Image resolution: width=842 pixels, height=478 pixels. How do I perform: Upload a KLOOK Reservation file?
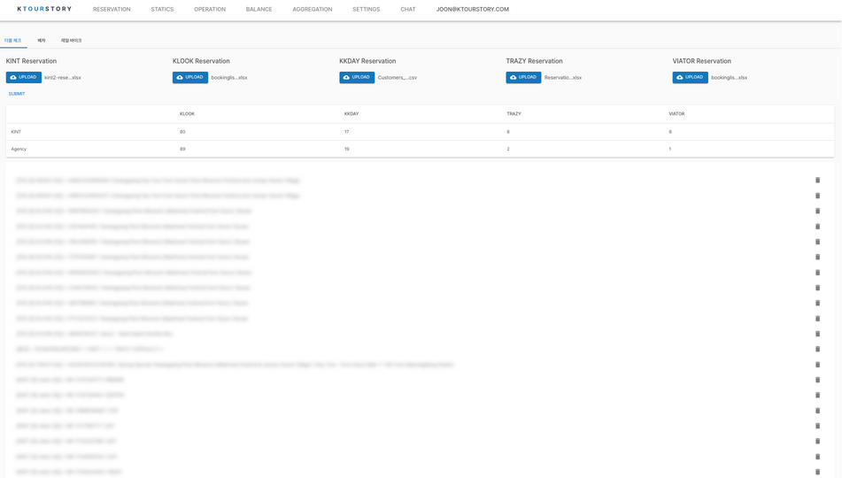[190, 78]
